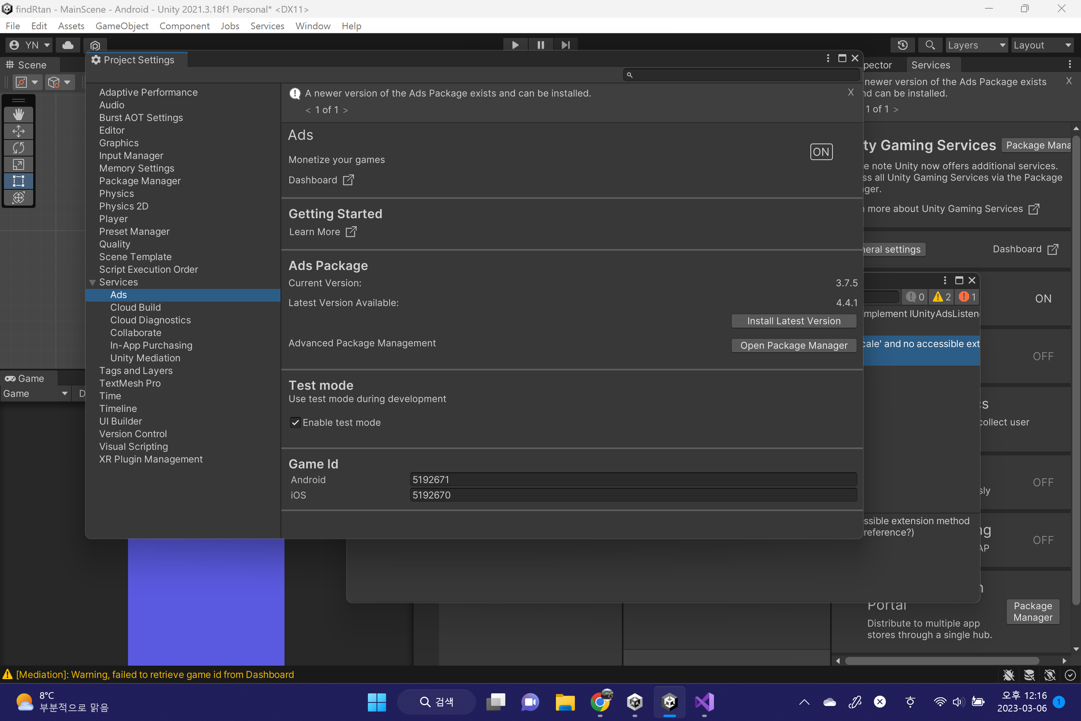Select Player in the settings list
Viewport: 1081px width, 721px height.
(x=113, y=219)
